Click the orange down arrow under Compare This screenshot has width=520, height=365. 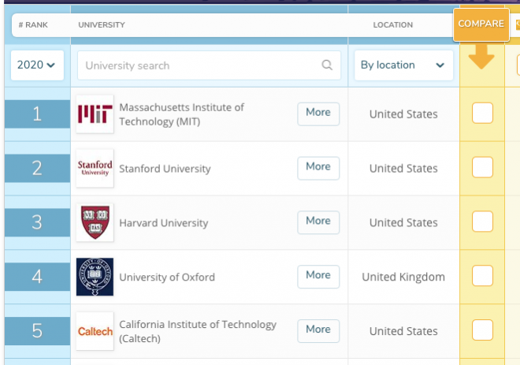tap(481, 57)
